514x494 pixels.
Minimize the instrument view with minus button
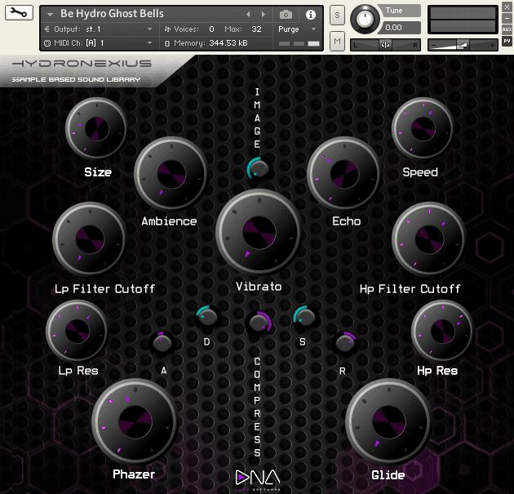point(507,18)
